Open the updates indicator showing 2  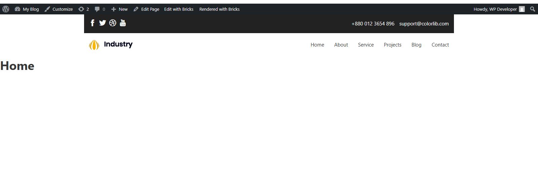[84, 9]
